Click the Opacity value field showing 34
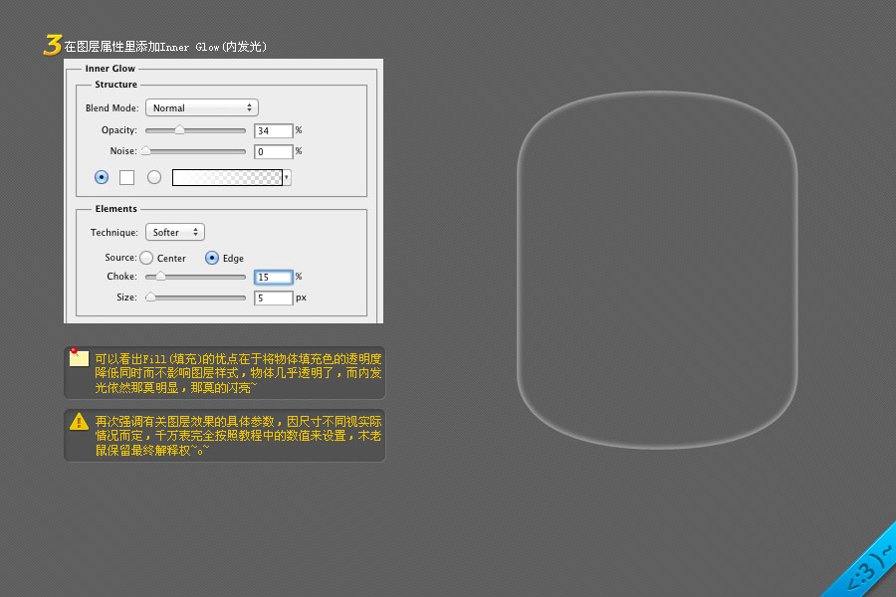 click(x=273, y=130)
